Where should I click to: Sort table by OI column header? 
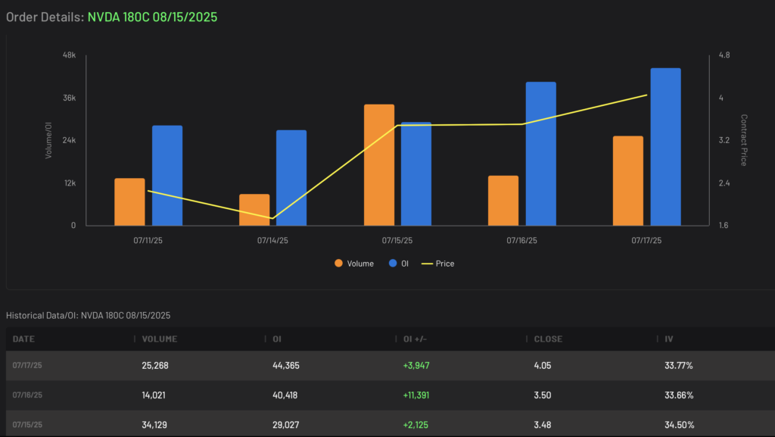pyautogui.click(x=277, y=339)
